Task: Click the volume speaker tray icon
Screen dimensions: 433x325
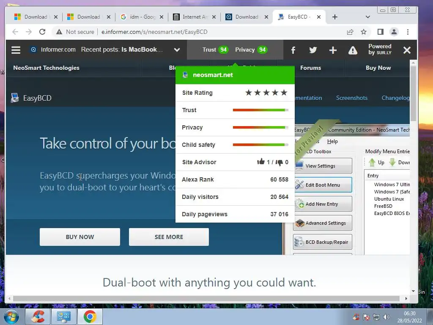Action: [x=386, y=317]
